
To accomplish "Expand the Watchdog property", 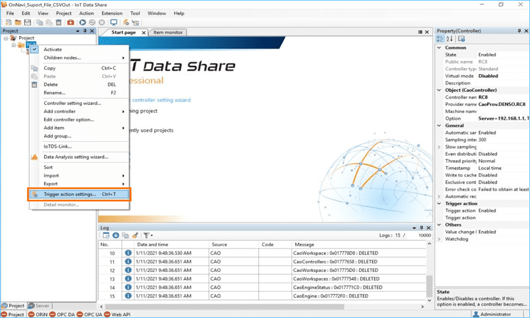I will click(439, 239).
